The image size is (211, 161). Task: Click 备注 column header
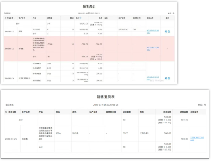click(106, 18)
